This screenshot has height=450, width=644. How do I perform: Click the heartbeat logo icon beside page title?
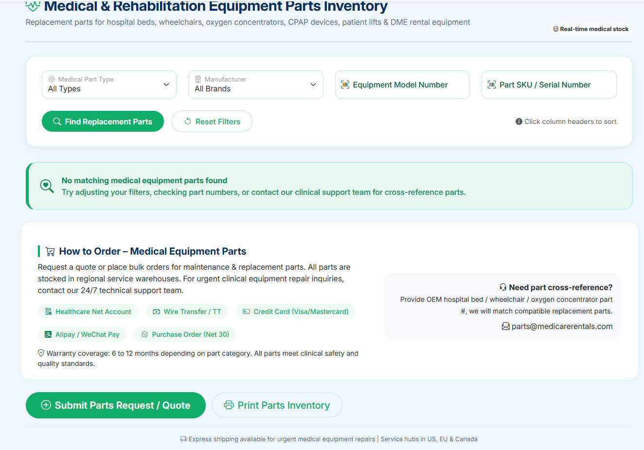(33, 6)
